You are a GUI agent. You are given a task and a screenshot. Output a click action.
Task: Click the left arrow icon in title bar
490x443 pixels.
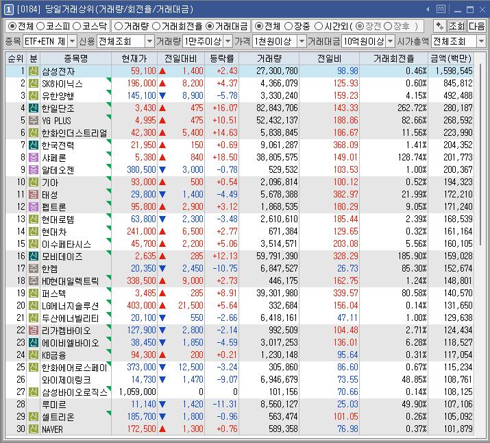(428, 10)
